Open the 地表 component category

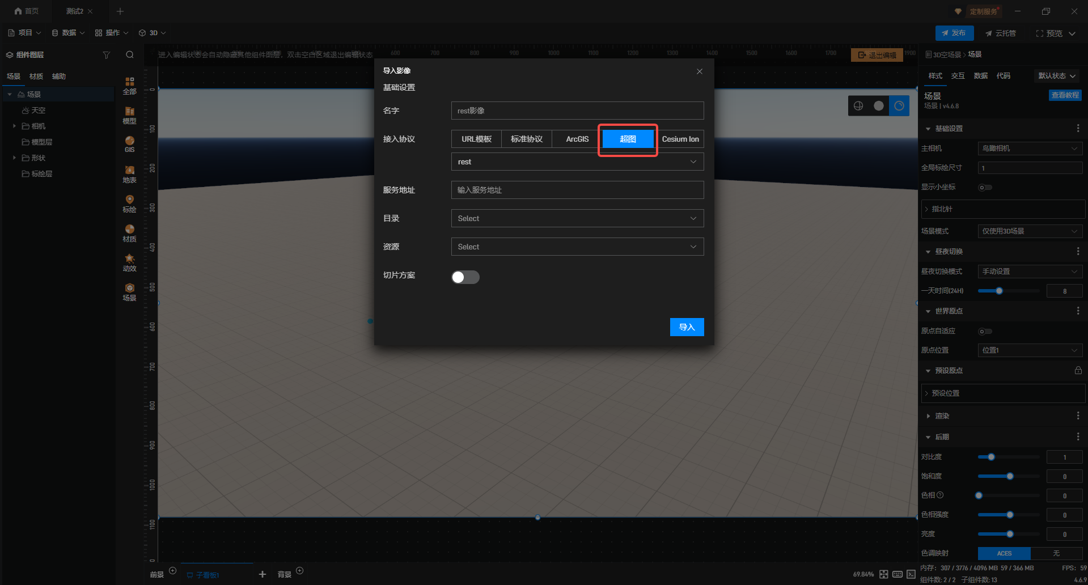click(129, 174)
